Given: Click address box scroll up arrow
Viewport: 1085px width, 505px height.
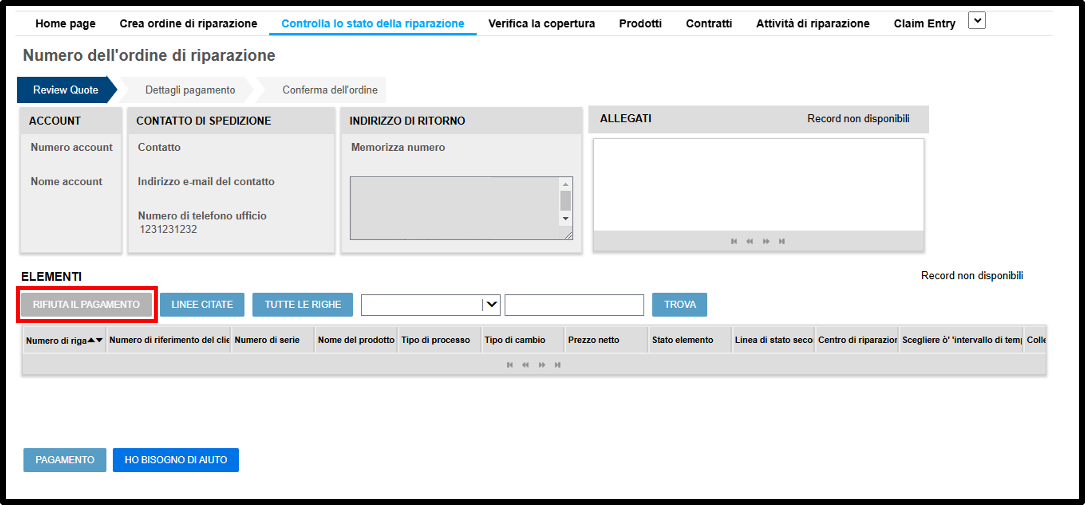Looking at the screenshot, I should click(x=566, y=184).
